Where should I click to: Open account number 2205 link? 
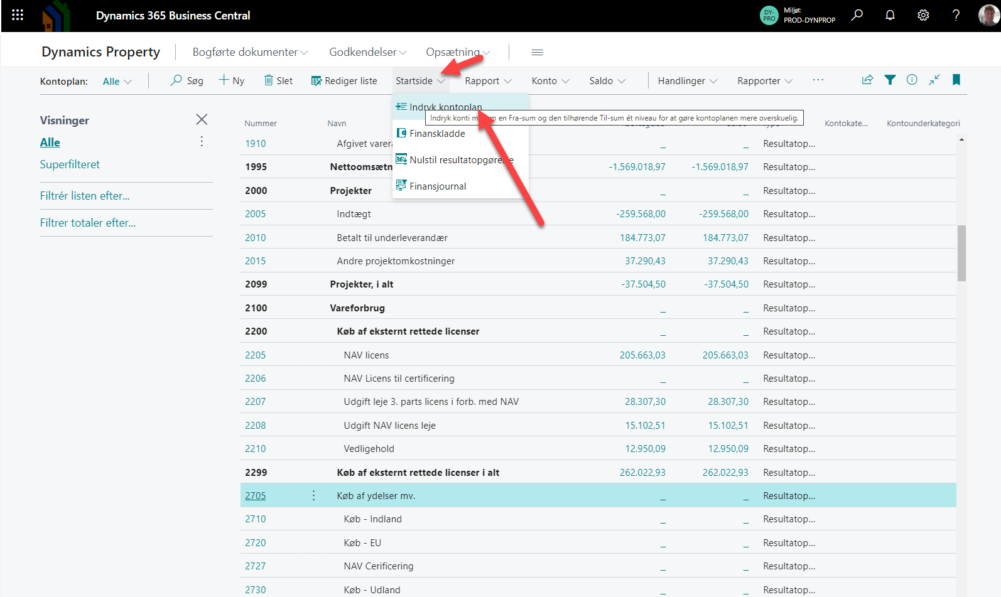pyautogui.click(x=256, y=355)
